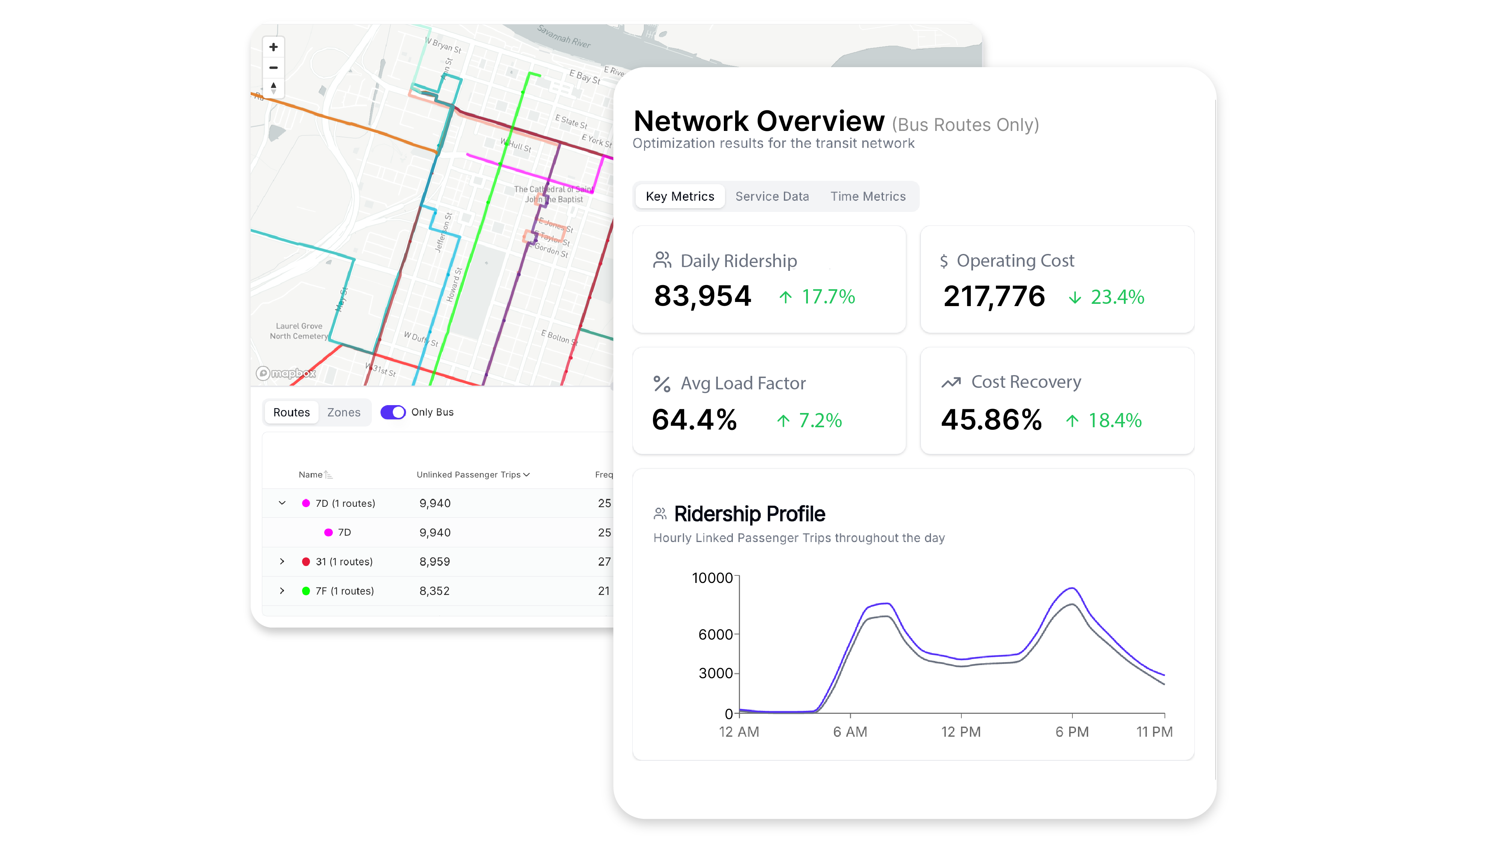The width and height of the screenshot is (1501, 844).
Task: Collapse the 7D routes group
Action: [282, 503]
